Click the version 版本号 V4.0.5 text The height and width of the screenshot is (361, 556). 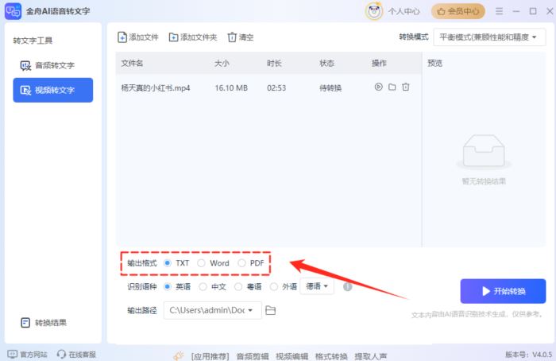[528, 355]
